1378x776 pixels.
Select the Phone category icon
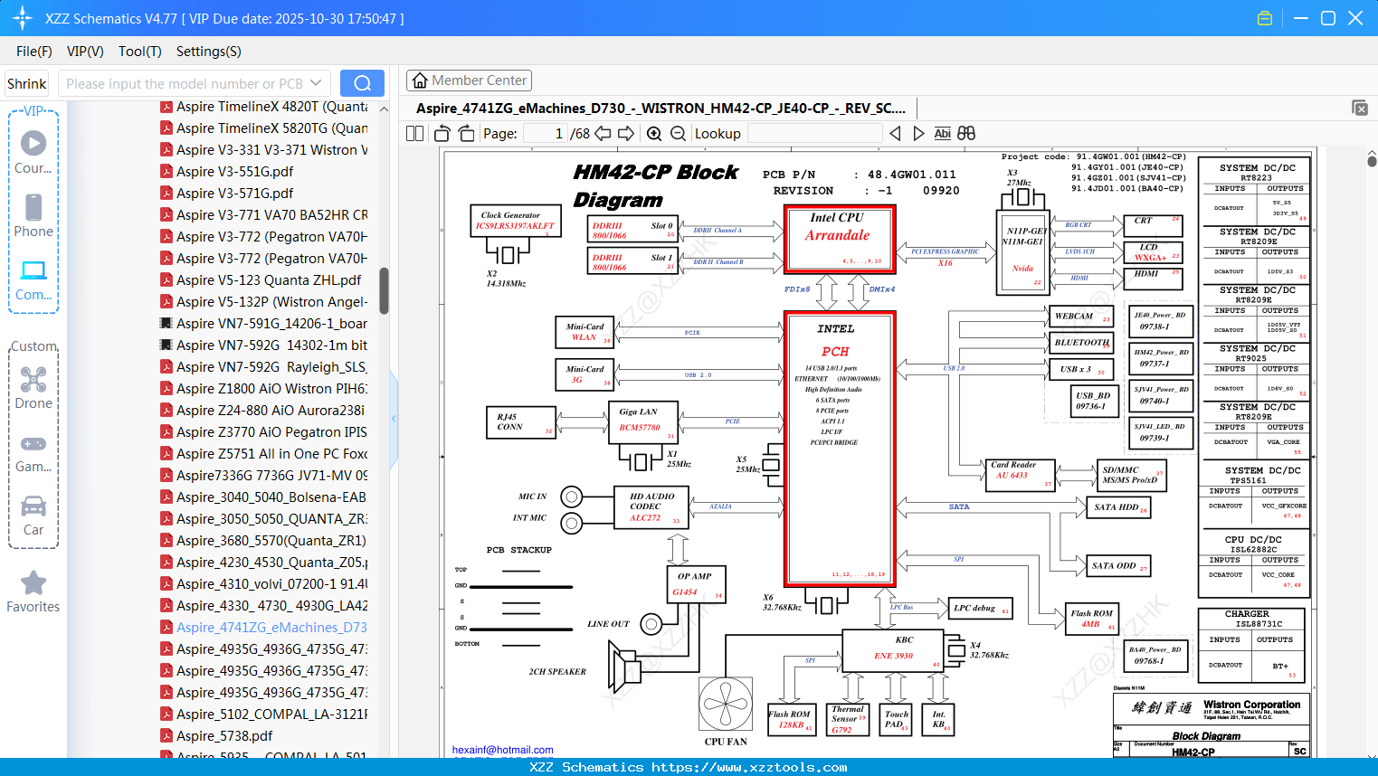(x=33, y=216)
